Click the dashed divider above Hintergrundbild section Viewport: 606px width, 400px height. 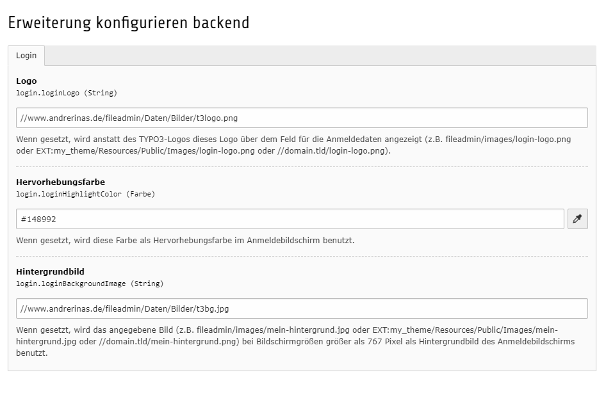[302, 257]
